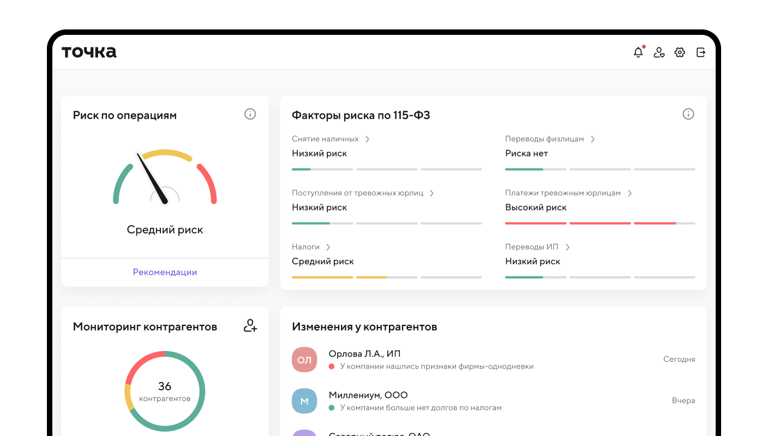768x436 pixels.
Task: Click the add contractor icon in Мониторинг контрагентов
Action: pos(250,325)
